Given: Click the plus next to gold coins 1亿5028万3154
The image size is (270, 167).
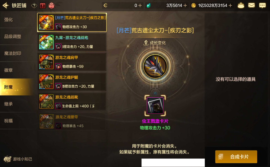Looking at the screenshot, I should tap(230, 6).
